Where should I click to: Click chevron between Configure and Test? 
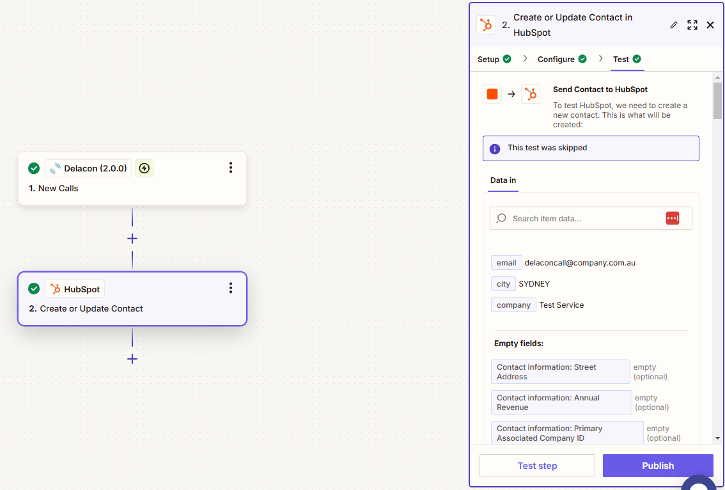[x=600, y=58]
